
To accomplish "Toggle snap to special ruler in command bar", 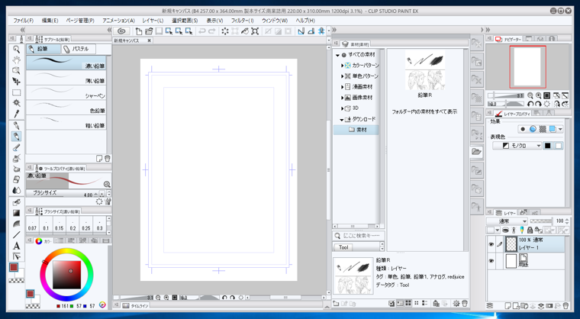I will 311,31.
